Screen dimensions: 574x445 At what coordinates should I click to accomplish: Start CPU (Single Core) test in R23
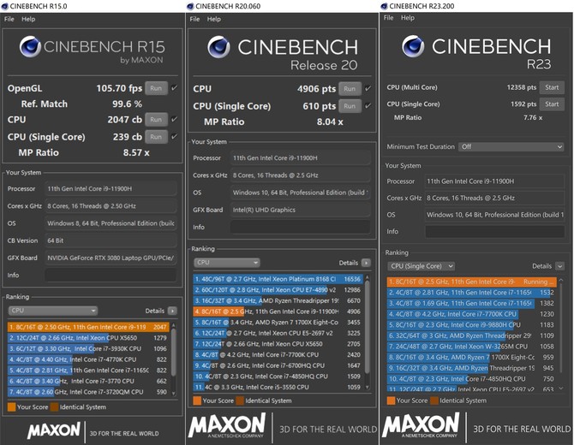552,104
